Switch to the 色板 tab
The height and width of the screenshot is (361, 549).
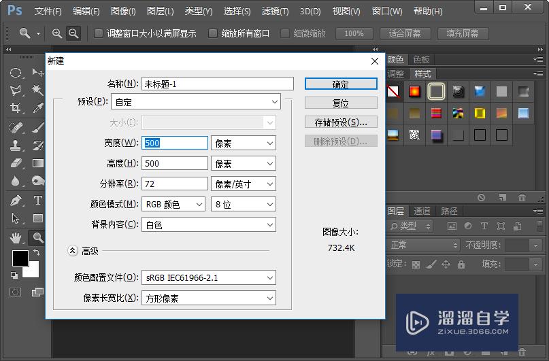coord(421,59)
